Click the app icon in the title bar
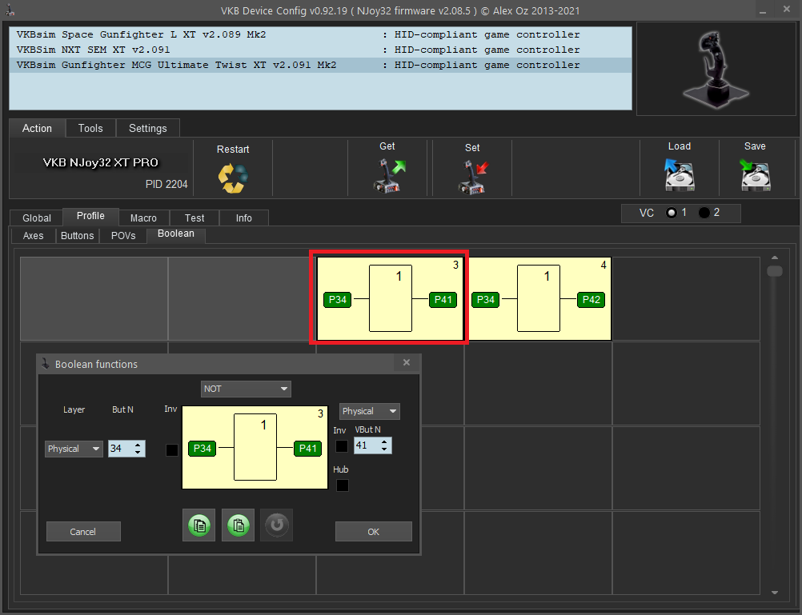Image resolution: width=802 pixels, height=615 pixels. pos(10,10)
